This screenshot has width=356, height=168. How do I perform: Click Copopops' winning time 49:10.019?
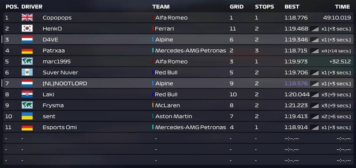click(x=337, y=18)
